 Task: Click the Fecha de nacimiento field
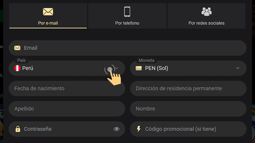coord(67,88)
